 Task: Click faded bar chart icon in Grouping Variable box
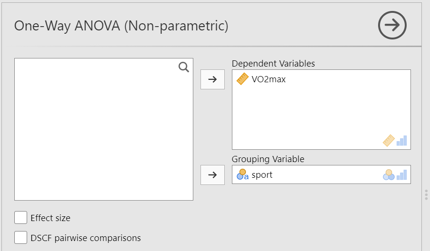pyautogui.click(x=402, y=174)
